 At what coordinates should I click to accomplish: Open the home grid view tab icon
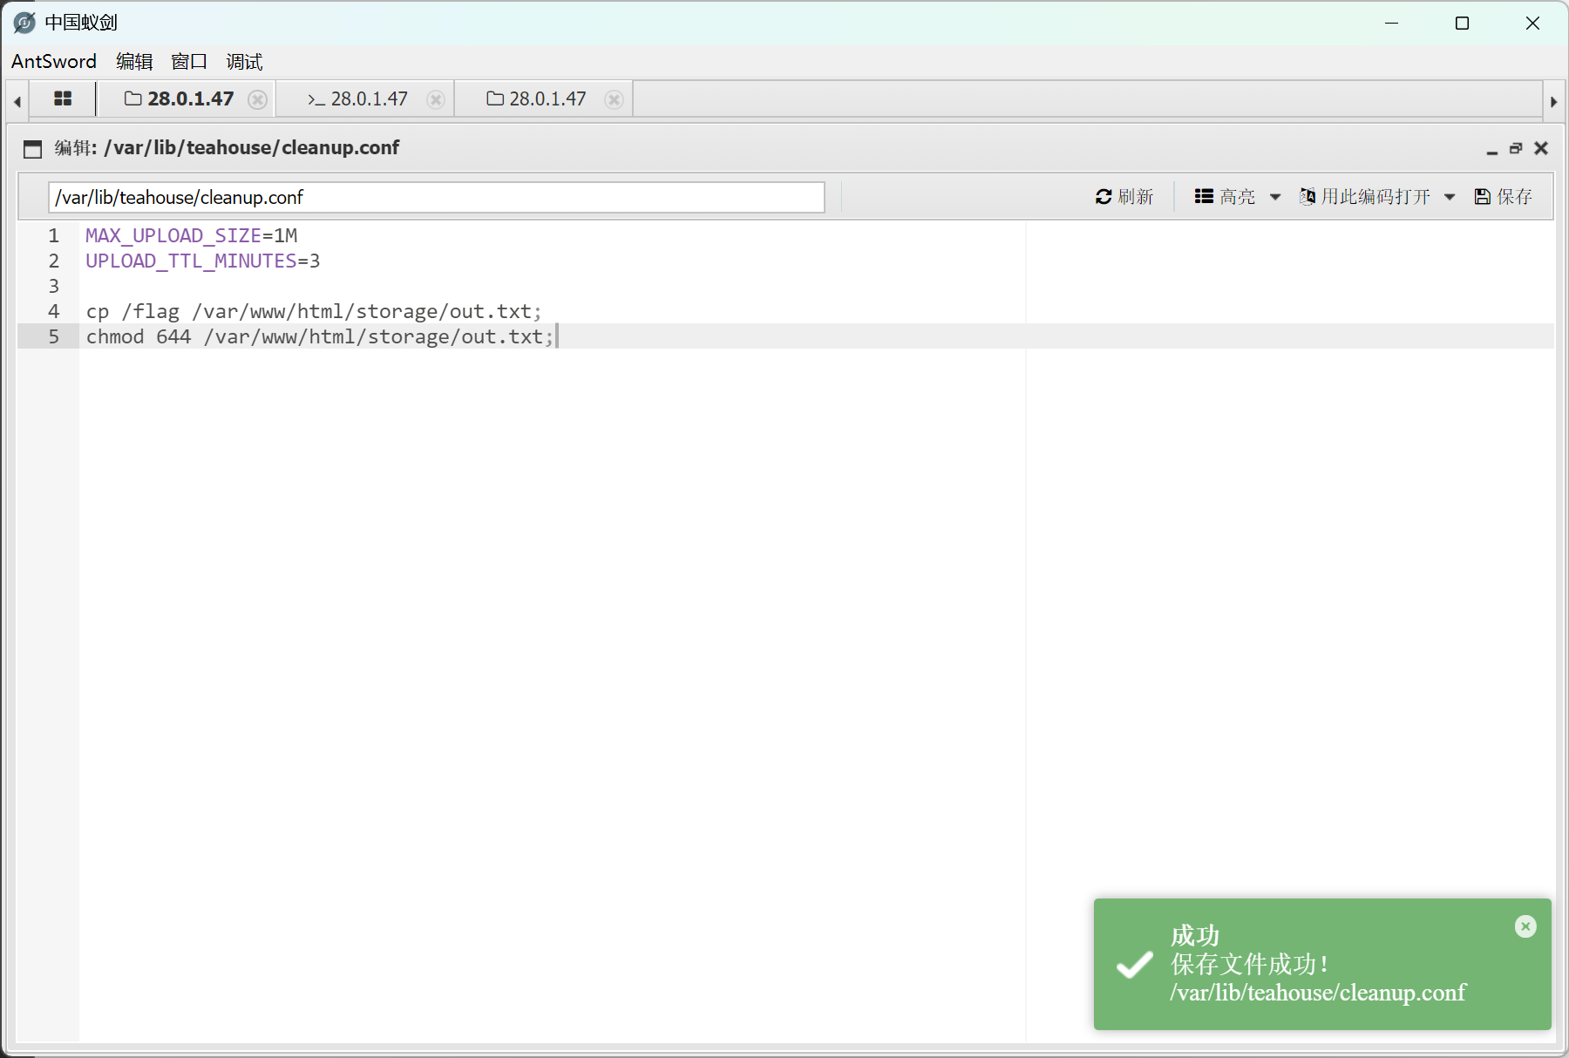tap(63, 98)
